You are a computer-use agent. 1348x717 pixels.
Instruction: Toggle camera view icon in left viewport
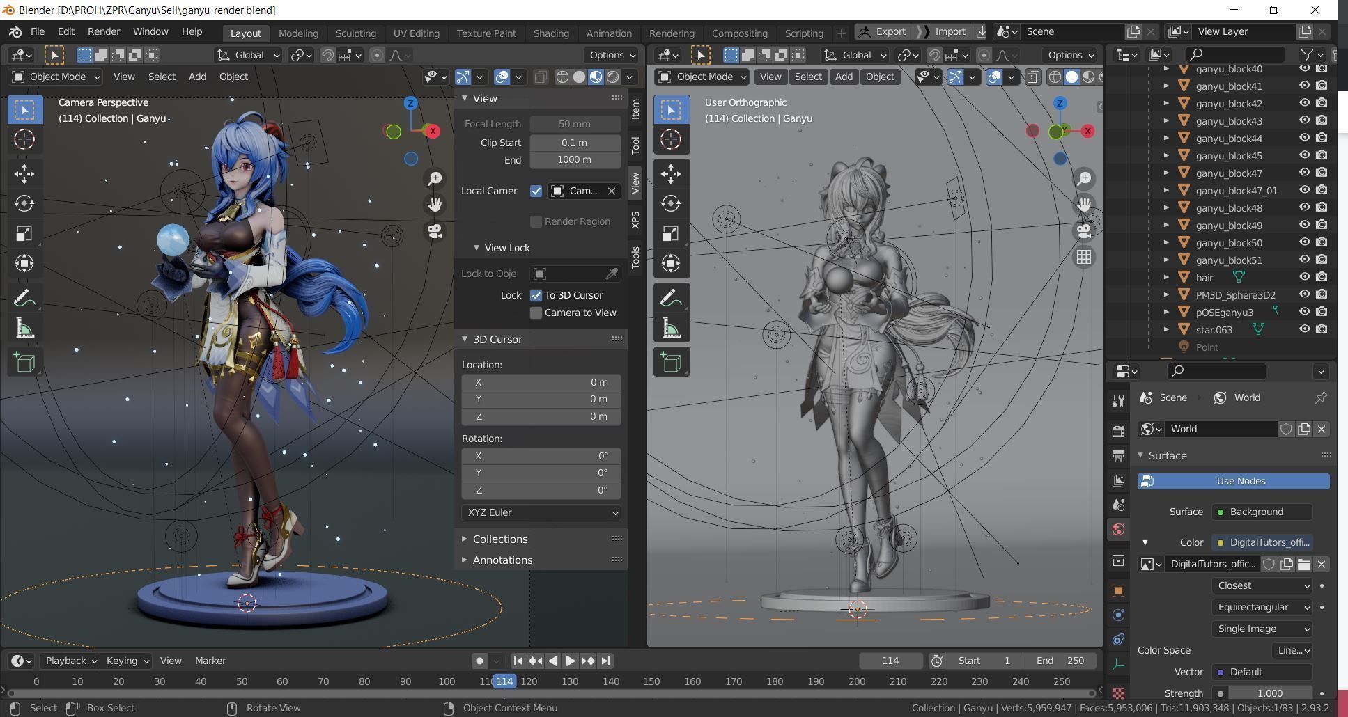pos(435,231)
